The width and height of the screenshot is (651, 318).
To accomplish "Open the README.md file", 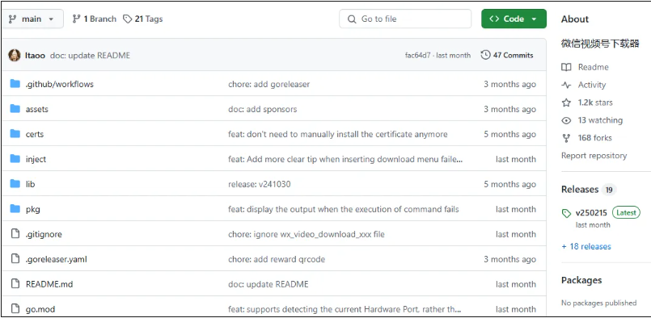I will (49, 284).
